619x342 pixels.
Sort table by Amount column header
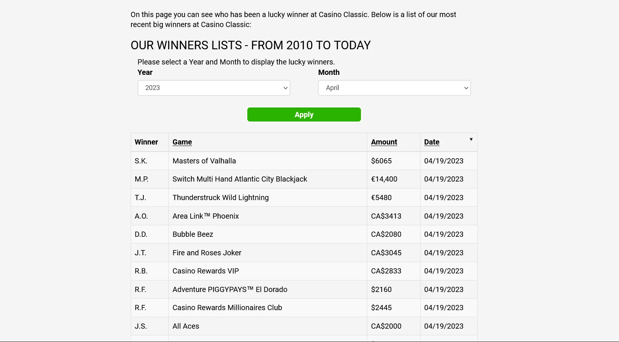(384, 142)
